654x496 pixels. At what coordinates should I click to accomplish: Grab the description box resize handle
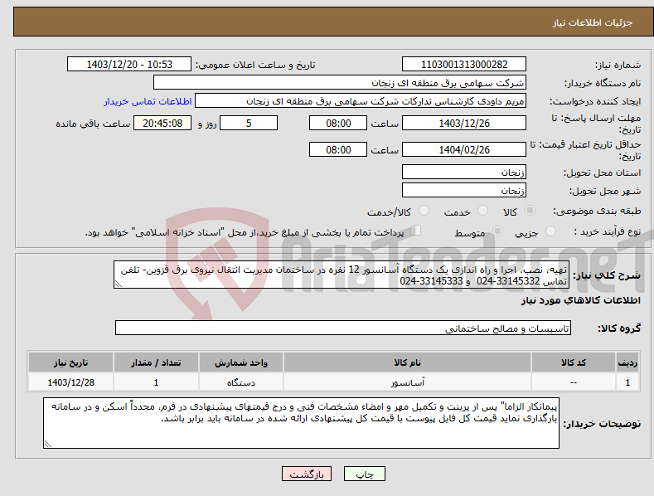(x=119, y=284)
